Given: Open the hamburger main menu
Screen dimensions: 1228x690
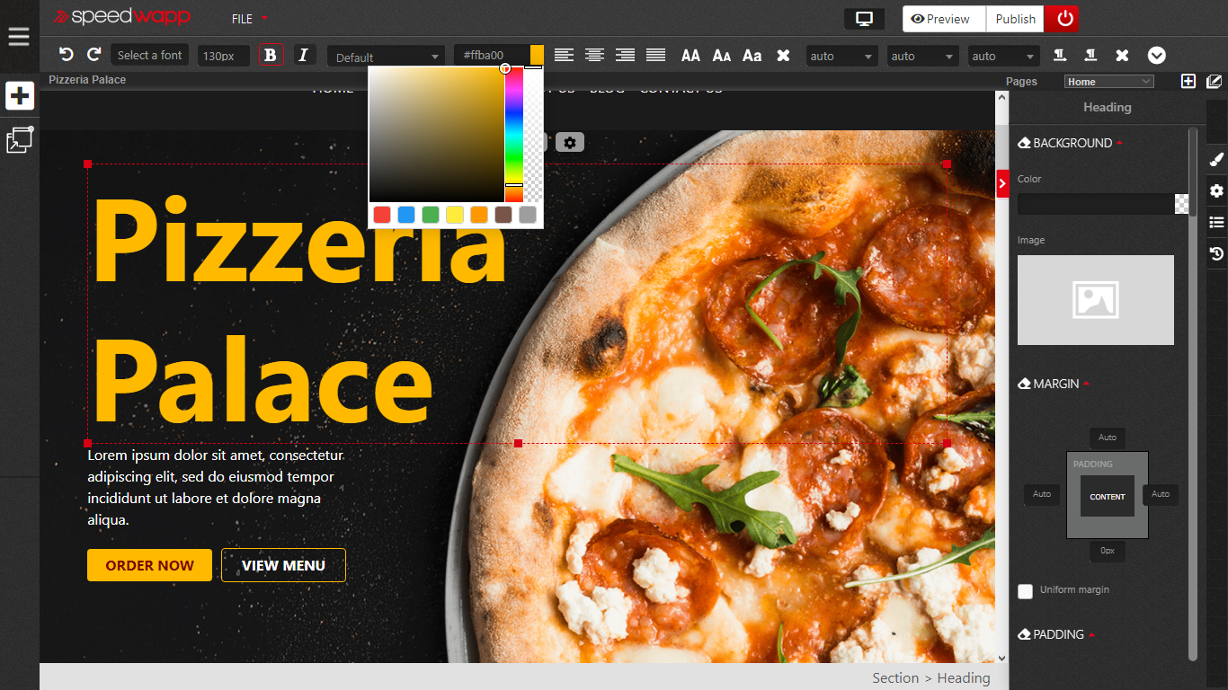Looking at the screenshot, I should (x=19, y=37).
